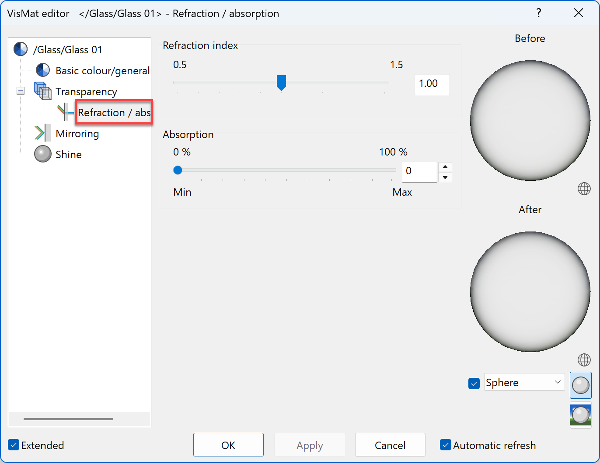
Task: Click the Basic colour/general pie icon
Action: pos(42,70)
